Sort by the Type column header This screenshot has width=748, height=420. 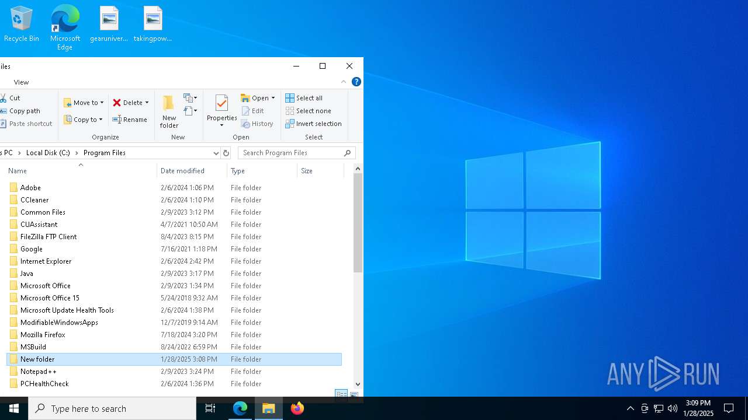coord(262,171)
